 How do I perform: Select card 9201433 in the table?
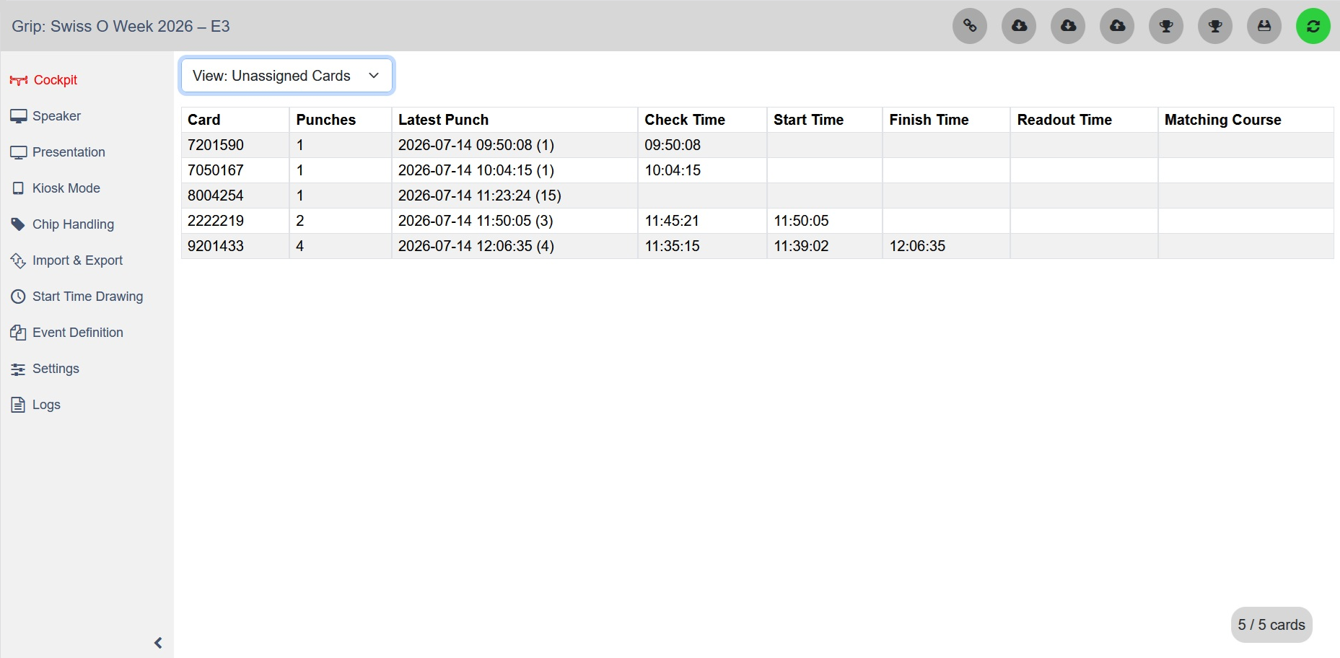pyautogui.click(x=216, y=246)
